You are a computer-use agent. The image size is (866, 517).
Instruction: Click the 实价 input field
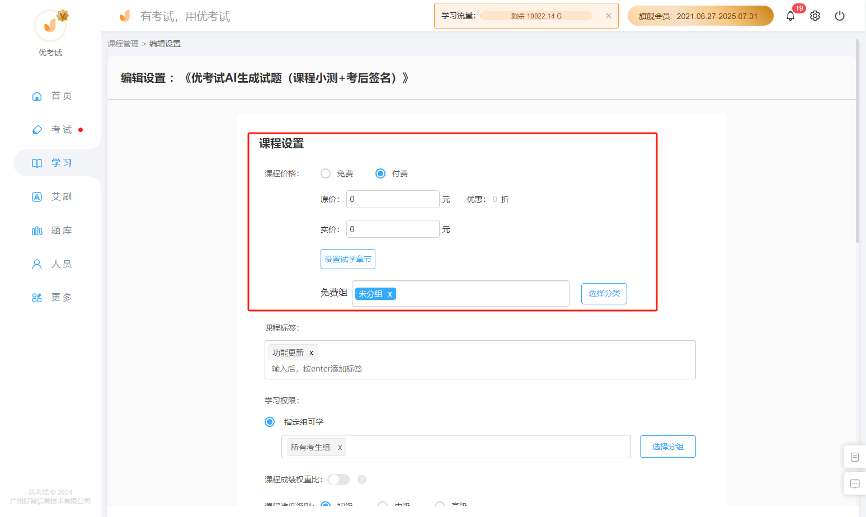point(393,229)
